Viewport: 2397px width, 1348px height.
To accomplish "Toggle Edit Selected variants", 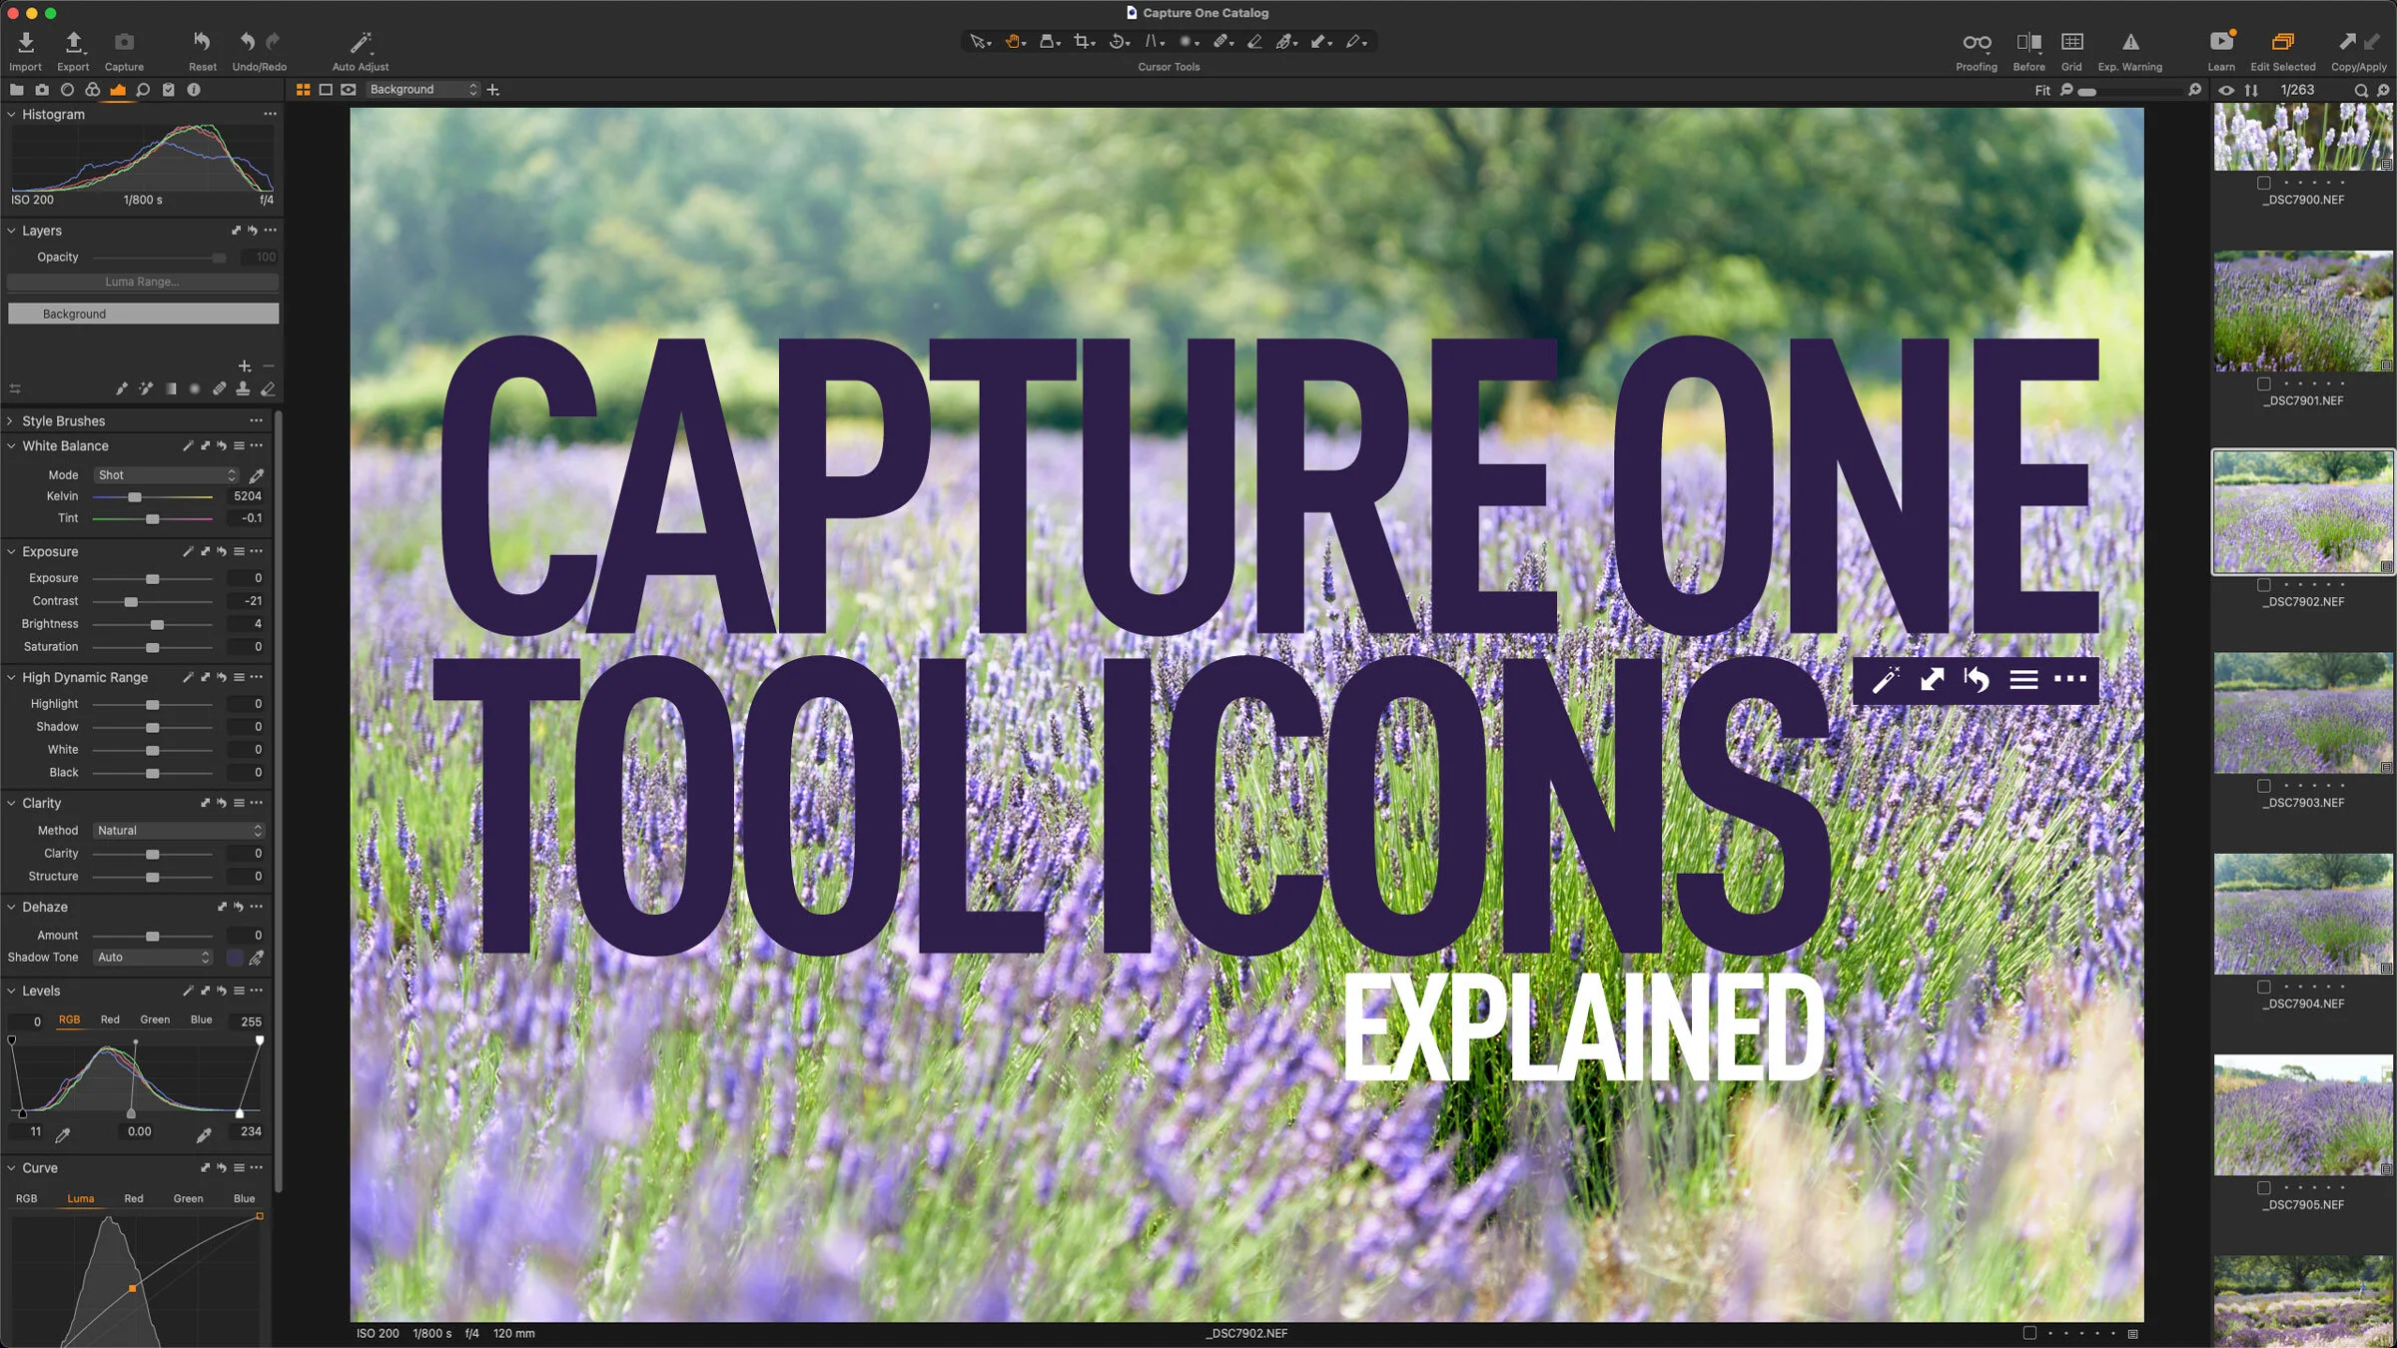I will pos(2282,42).
